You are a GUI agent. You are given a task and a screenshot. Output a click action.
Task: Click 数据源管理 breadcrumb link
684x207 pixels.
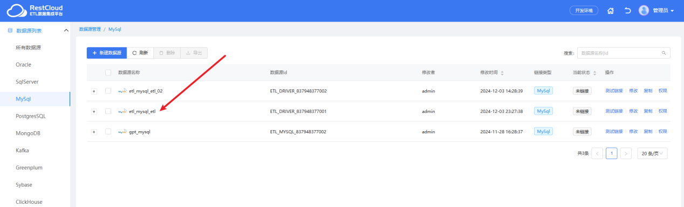click(90, 29)
